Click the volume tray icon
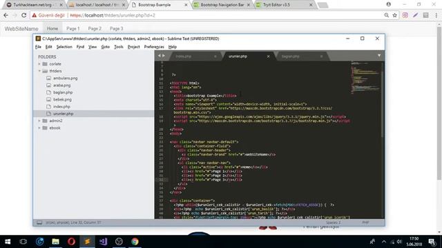Viewport: 442px width, 248px height. [x=399, y=242]
